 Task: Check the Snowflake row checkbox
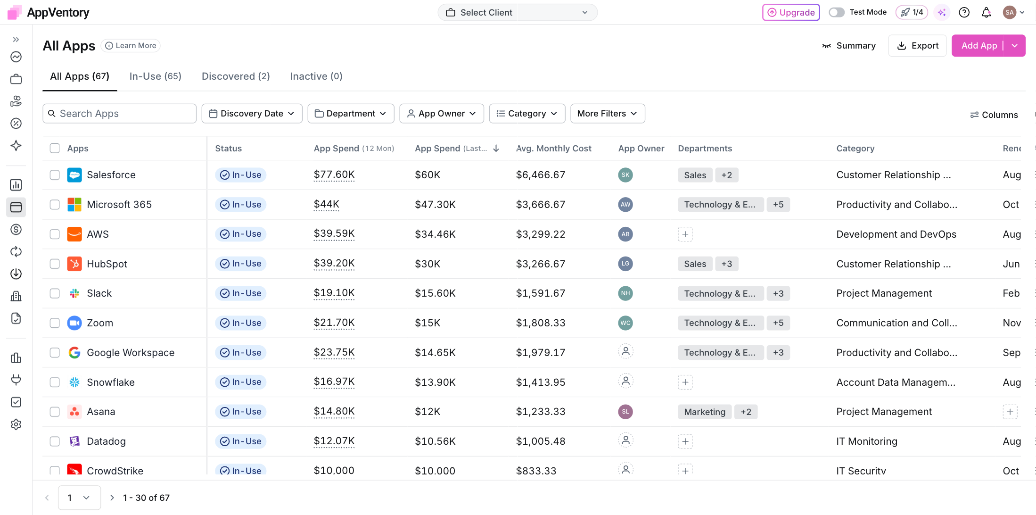(x=55, y=382)
